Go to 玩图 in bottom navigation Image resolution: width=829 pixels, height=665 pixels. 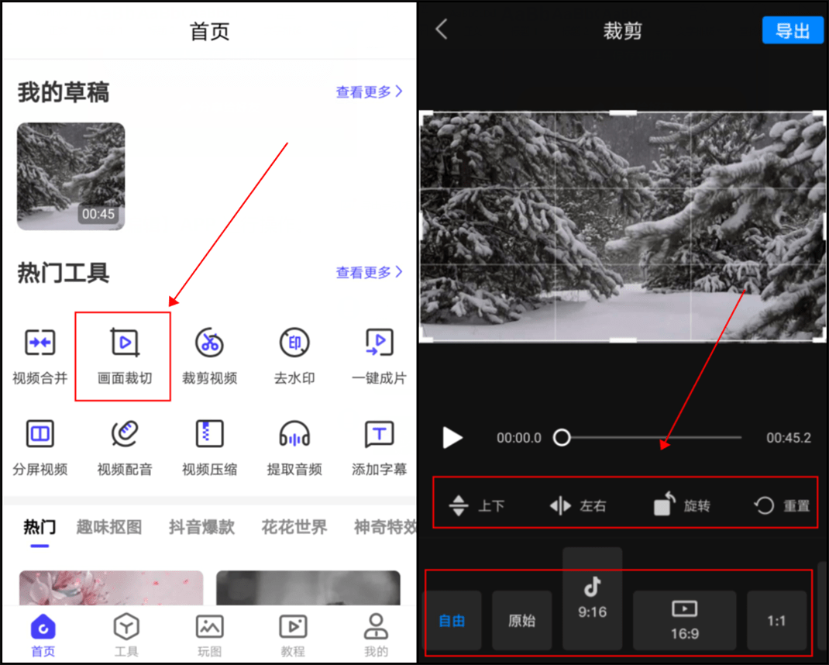(x=210, y=636)
